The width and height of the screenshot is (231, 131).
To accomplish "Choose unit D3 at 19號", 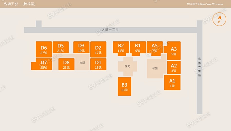I will tap(81, 48).
